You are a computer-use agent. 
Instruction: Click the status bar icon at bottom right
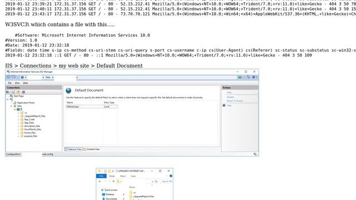[x=255, y=154]
